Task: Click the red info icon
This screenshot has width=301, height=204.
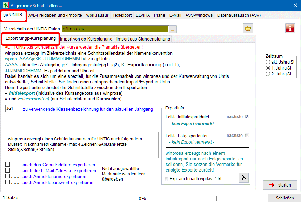Action: [x=290, y=29]
